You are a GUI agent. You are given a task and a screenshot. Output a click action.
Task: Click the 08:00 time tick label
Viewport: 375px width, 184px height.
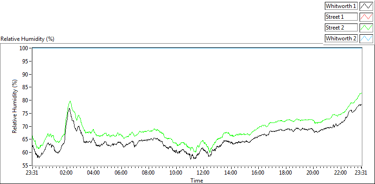[149, 172]
